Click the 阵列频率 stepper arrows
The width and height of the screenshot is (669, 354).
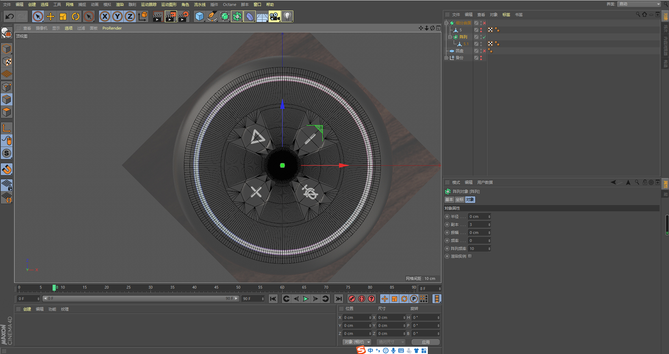click(x=489, y=249)
